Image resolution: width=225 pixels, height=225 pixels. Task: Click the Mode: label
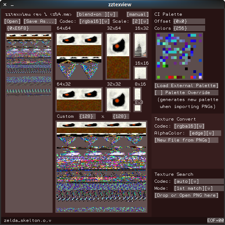(161, 188)
